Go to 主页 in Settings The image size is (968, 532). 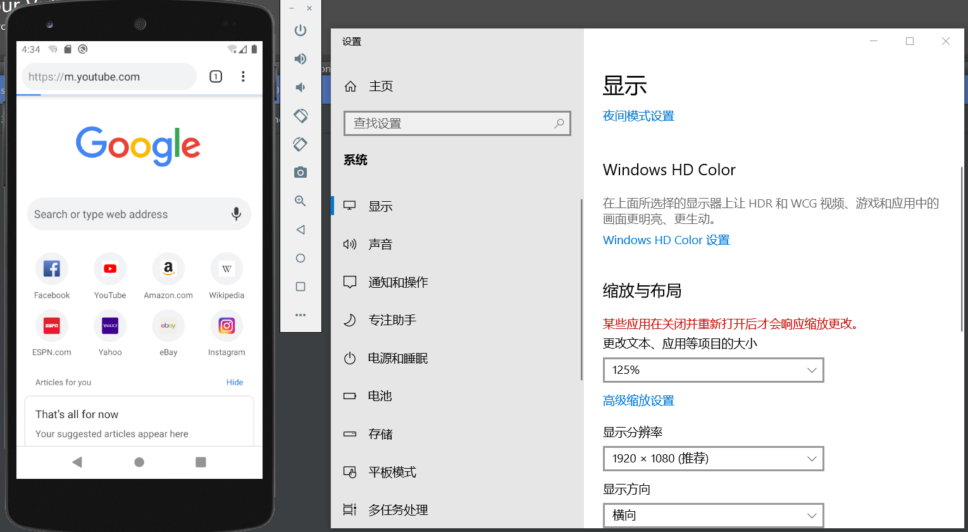[457, 86]
